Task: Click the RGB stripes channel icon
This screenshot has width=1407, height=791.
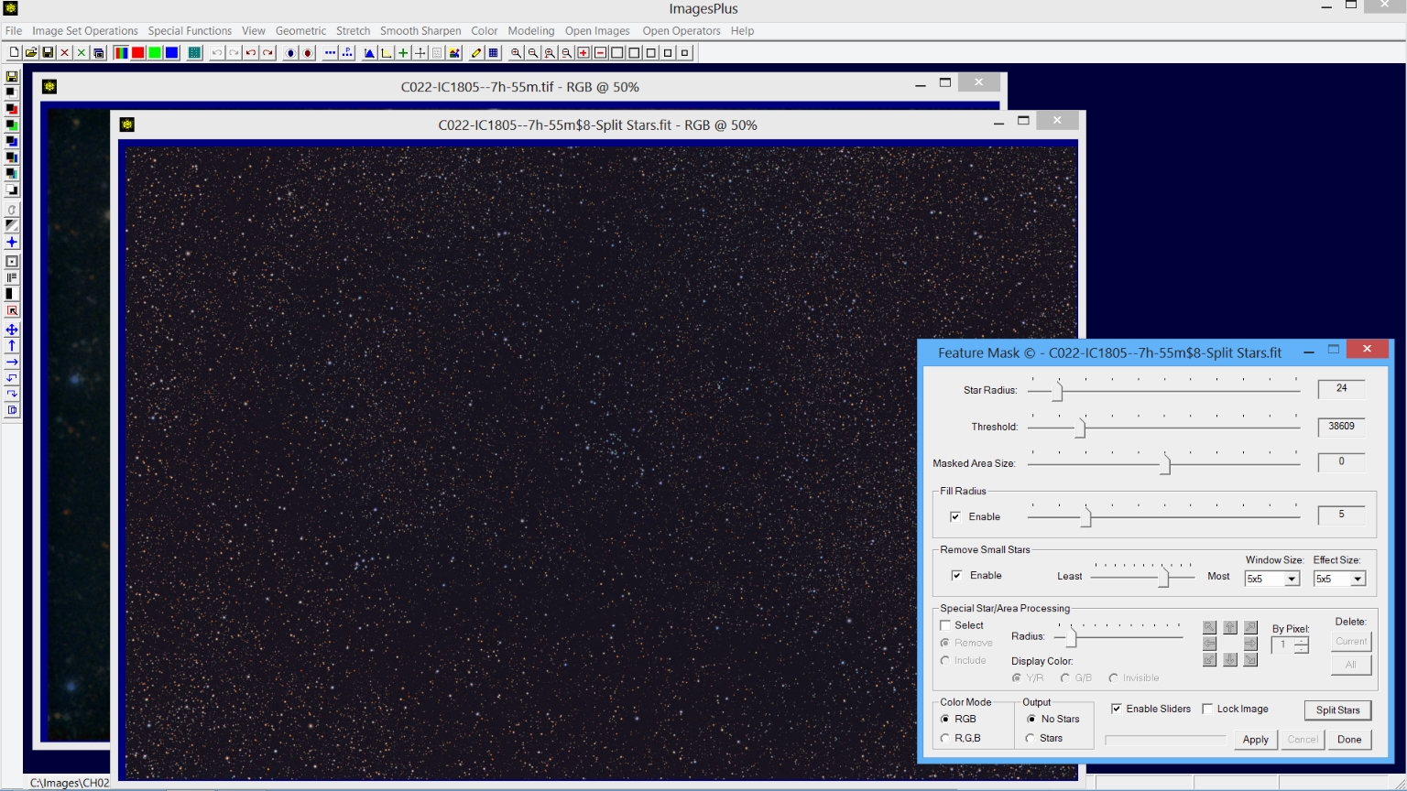Action: click(x=121, y=53)
